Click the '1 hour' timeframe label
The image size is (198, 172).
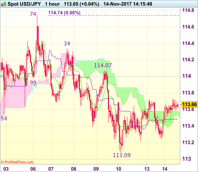pyautogui.click(x=52, y=4)
